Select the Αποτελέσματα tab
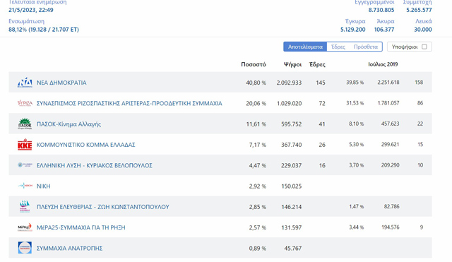Image resolution: width=452 pixels, height=262 pixels. [305, 47]
